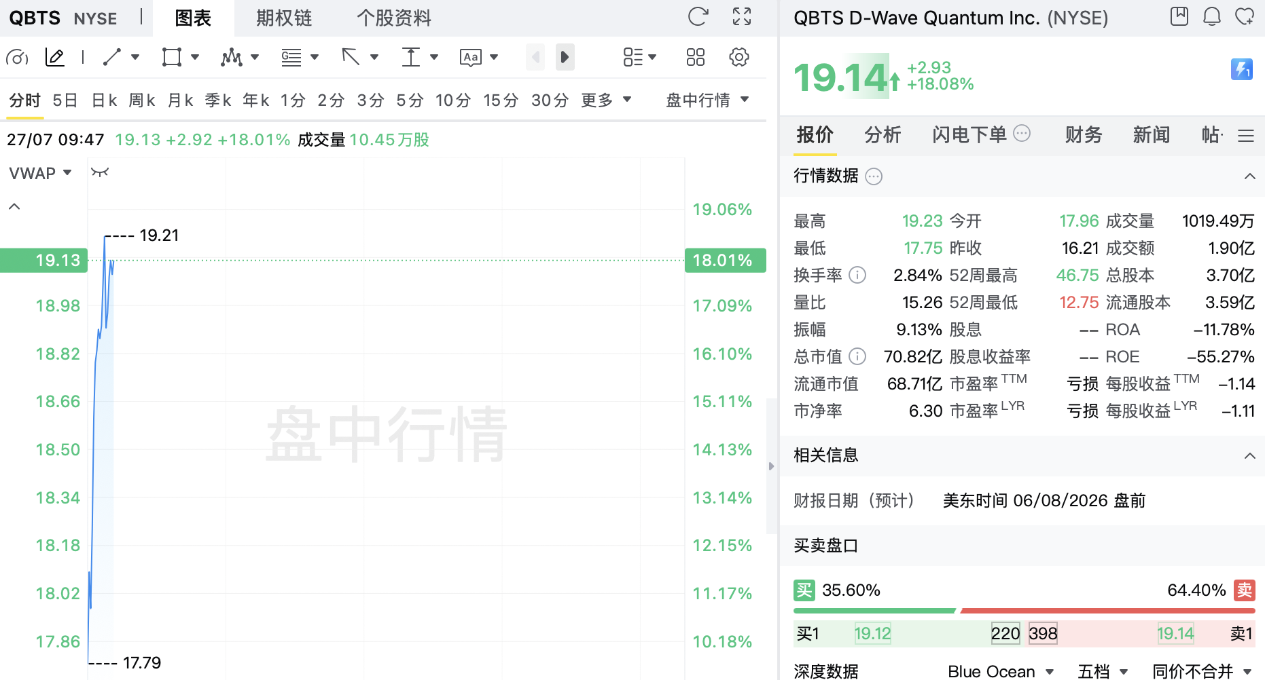Switch to the 财务 tab
Screen dimensions: 1265x680
[1084, 135]
